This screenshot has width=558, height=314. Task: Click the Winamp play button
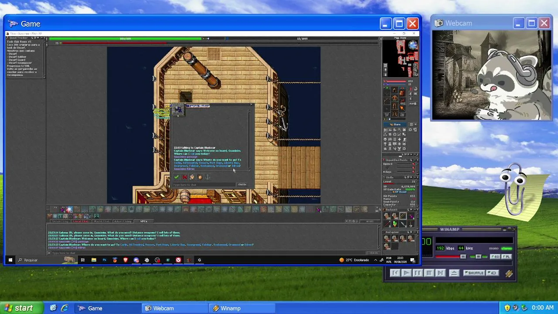click(406, 273)
